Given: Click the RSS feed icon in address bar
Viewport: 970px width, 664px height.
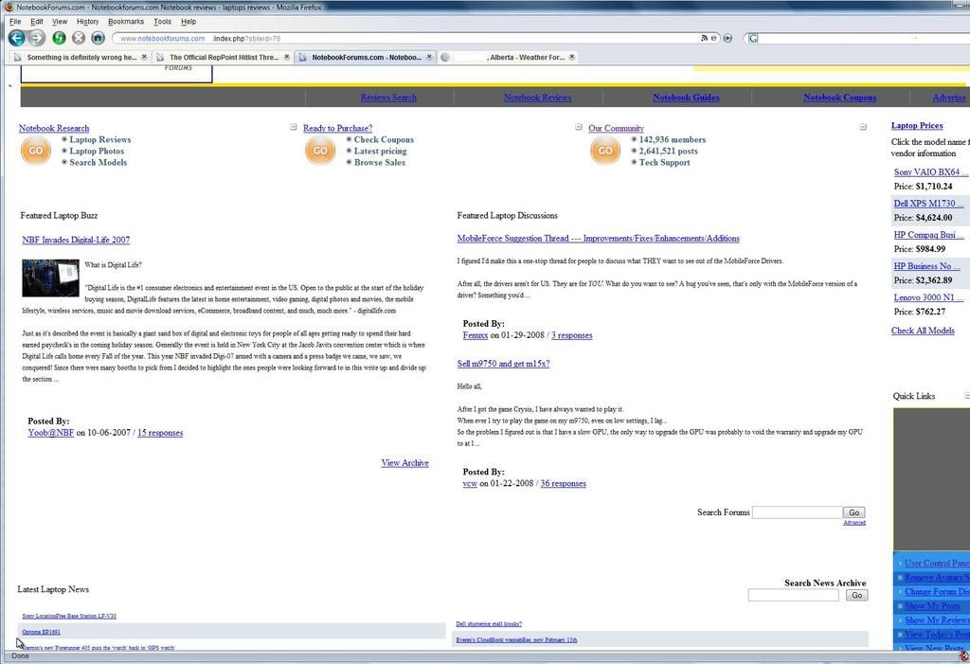Looking at the screenshot, I should point(704,39).
